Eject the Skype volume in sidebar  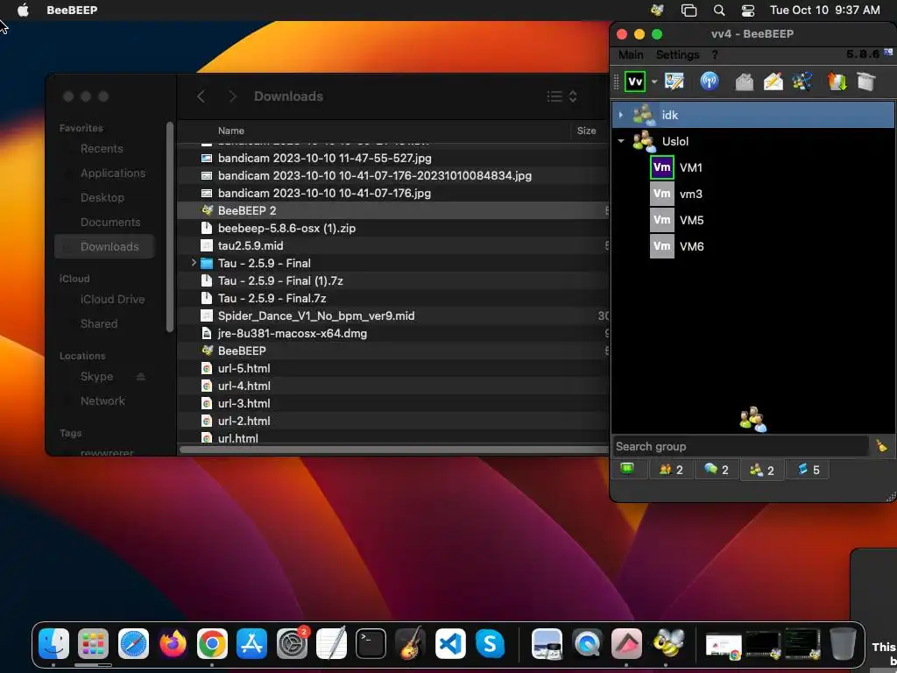pyautogui.click(x=141, y=377)
